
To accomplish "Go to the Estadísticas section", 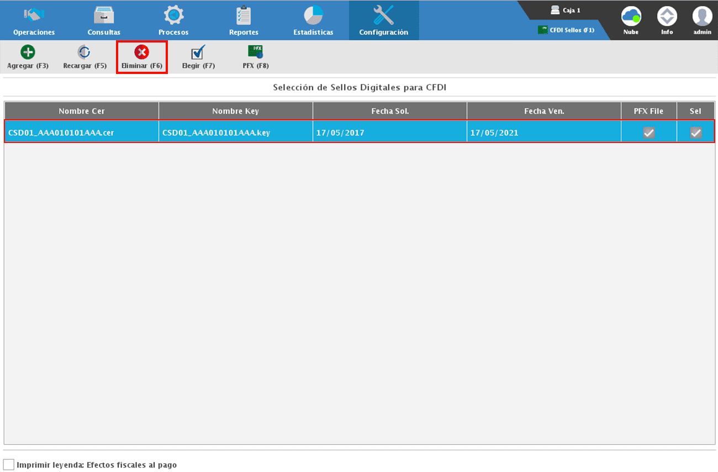I will coord(313,20).
